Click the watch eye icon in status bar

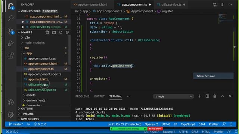coord(28,124)
